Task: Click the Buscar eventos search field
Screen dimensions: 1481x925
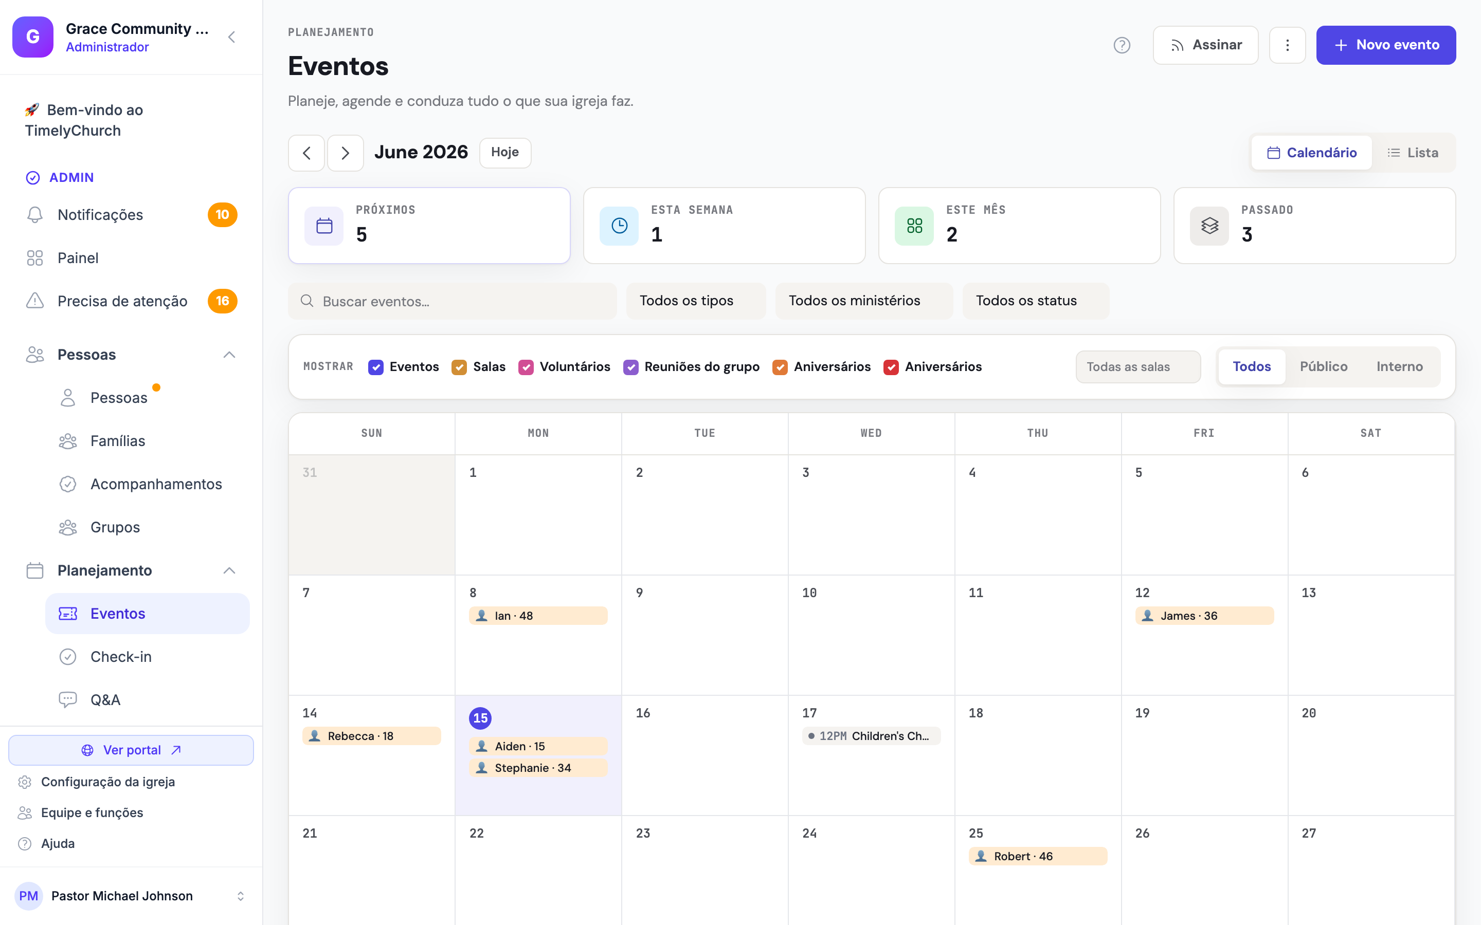Action: [452, 301]
